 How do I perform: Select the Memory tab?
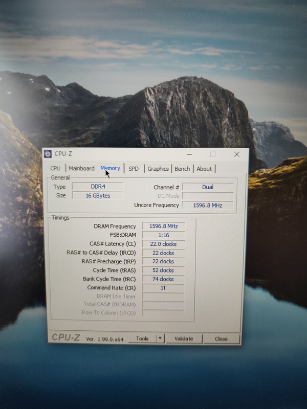pyautogui.click(x=110, y=168)
